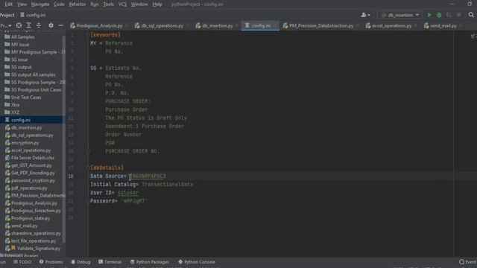This screenshot has height=268, width=477.
Task: Open Search Everywhere magnifier icon
Action: coord(471,15)
